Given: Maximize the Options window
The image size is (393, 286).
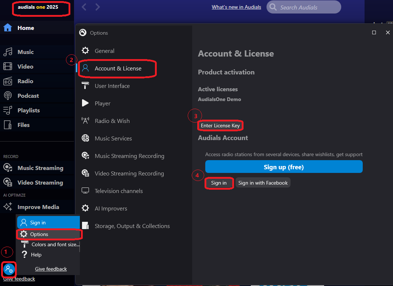Looking at the screenshot, I should click(374, 32).
